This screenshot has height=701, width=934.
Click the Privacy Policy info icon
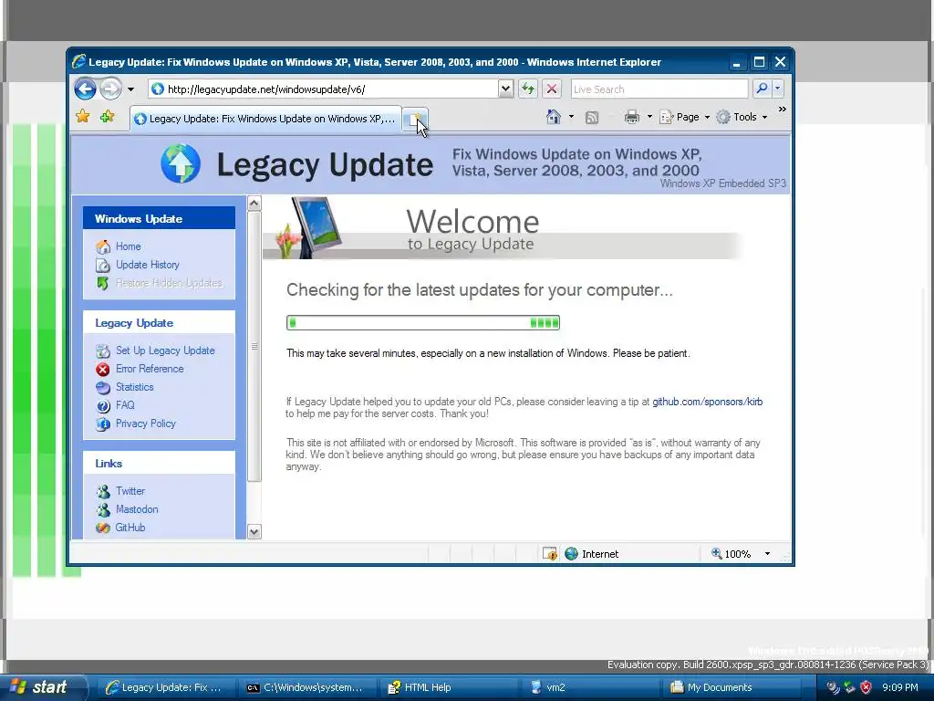click(103, 424)
